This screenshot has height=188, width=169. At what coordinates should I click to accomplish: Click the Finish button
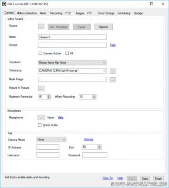pos(158,178)
